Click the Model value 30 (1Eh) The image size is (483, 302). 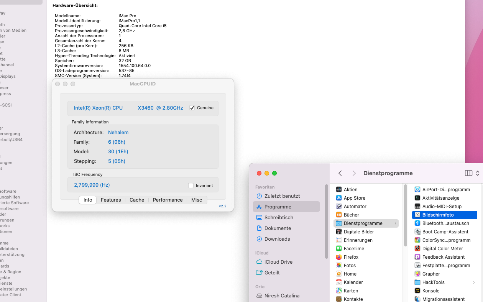[118, 152]
